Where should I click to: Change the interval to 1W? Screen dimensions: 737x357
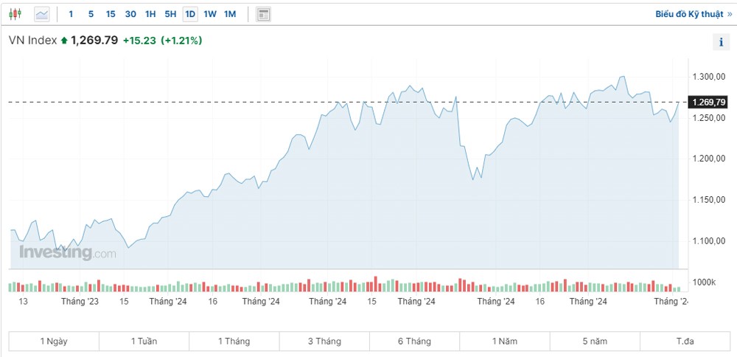tap(210, 14)
